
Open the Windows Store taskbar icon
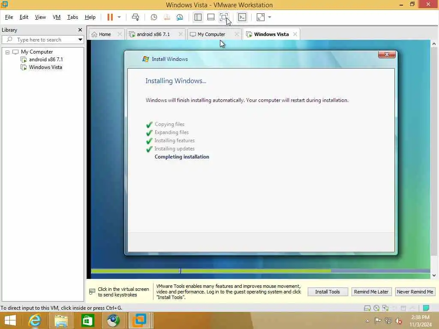[x=87, y=320]
